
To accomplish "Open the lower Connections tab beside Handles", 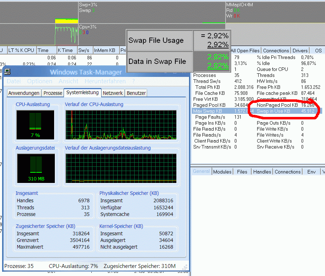I will 287,172.
